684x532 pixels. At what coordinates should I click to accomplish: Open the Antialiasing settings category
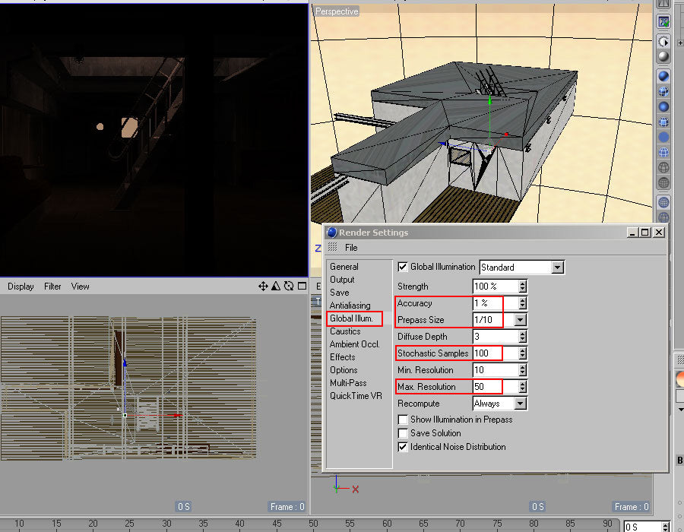tap(350, 305)
